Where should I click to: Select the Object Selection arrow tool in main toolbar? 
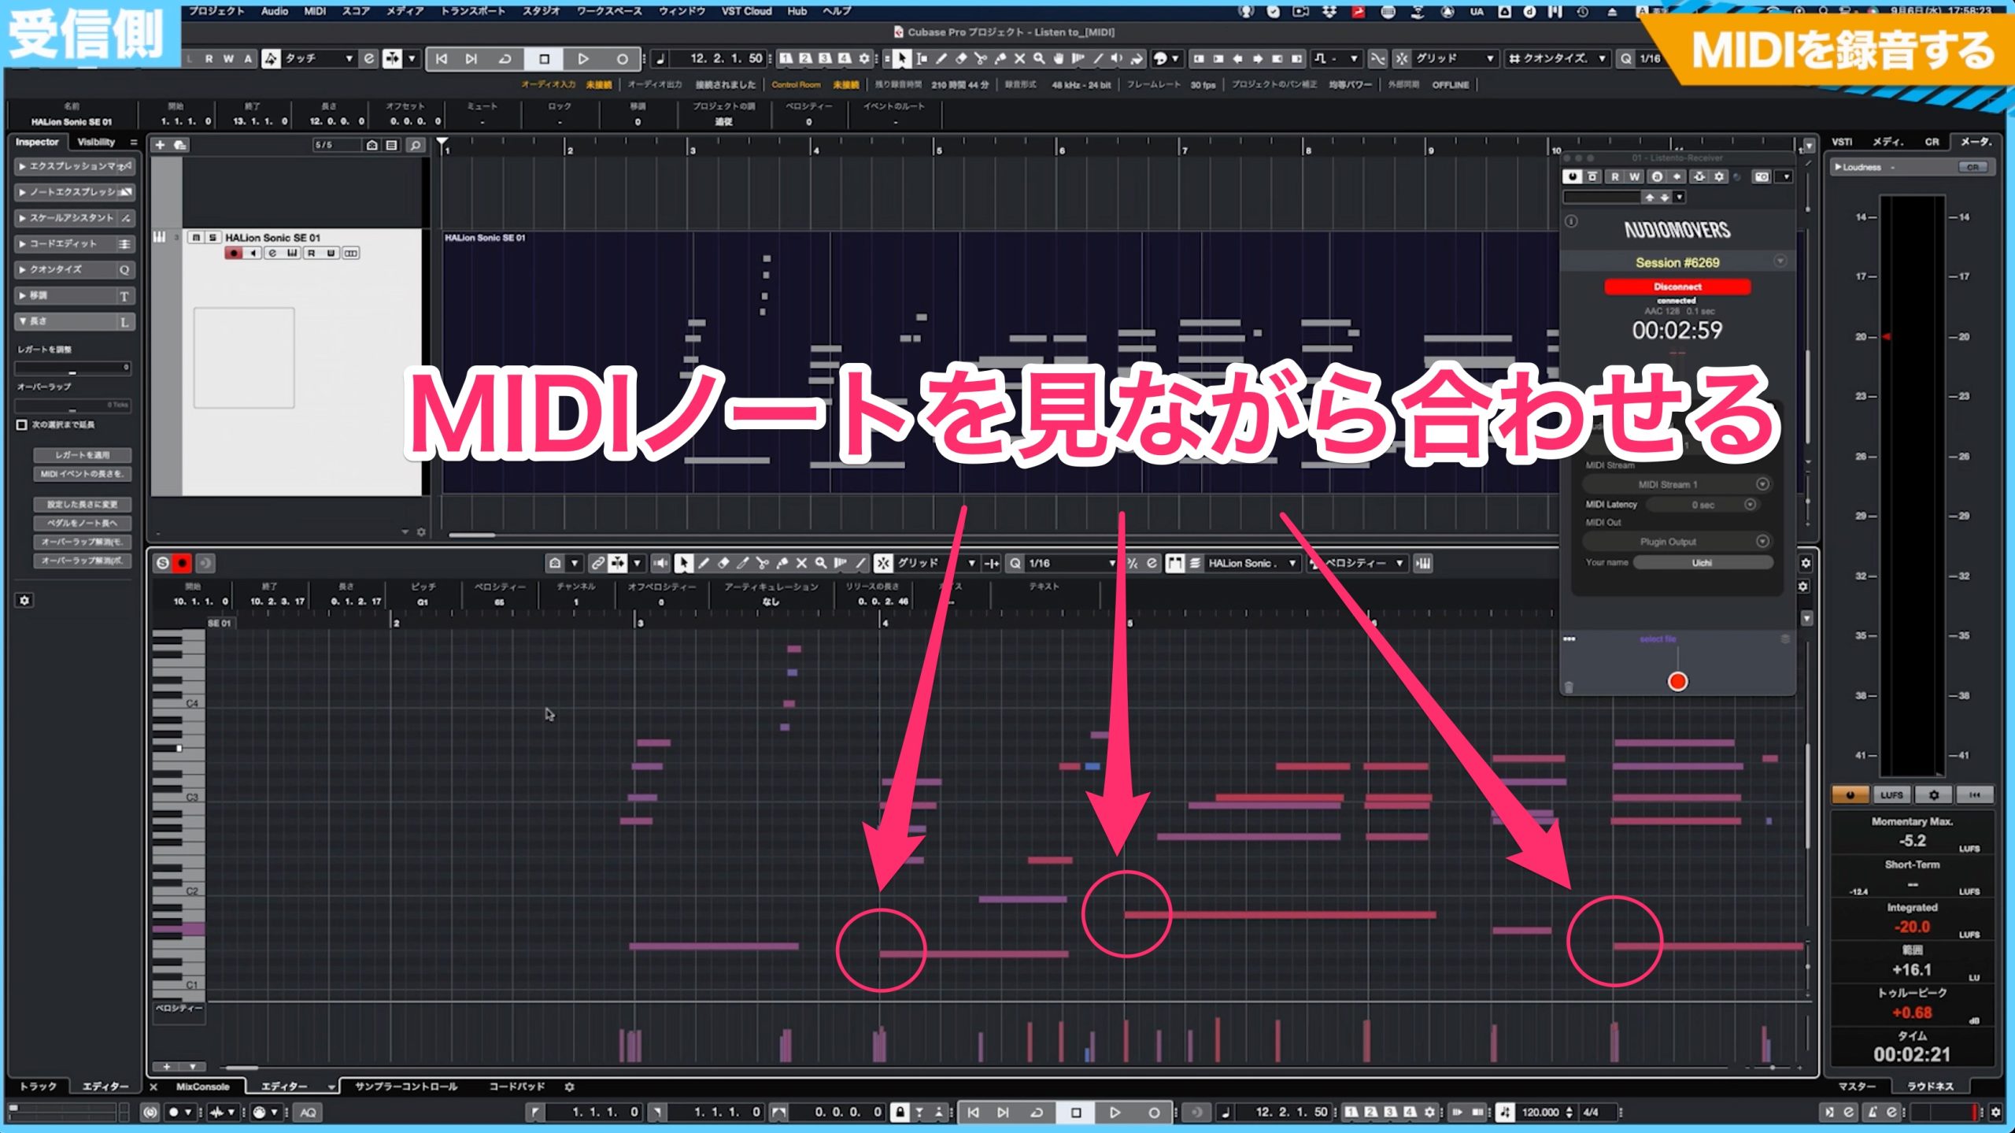pos(902,58)
